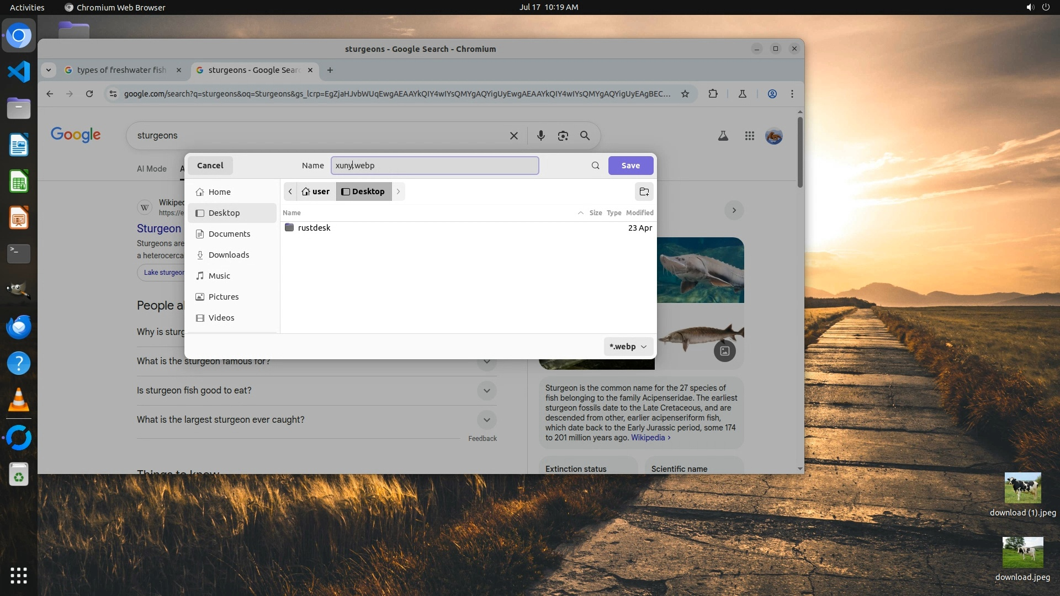Open VLC media player from dock
Image resolution: width=1060 pixels, height=596 pixels.
click(18, 400)
